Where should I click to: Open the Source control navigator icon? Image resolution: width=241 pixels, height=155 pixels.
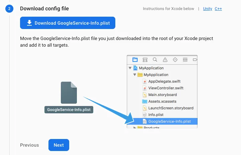click(x=145, y=60)
